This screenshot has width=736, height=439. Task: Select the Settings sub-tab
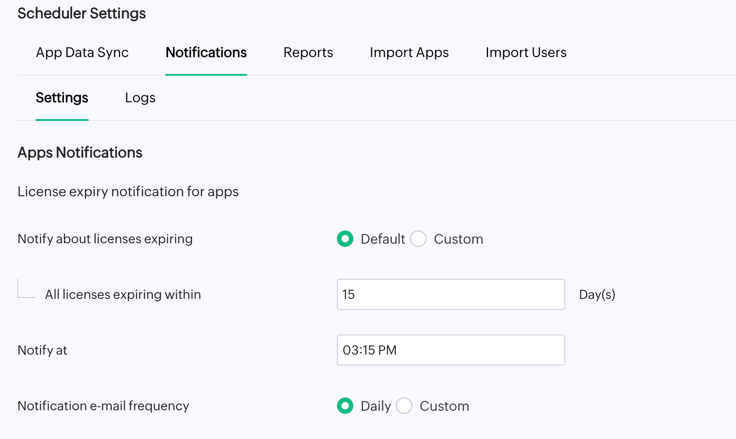[x=62, y=98]
